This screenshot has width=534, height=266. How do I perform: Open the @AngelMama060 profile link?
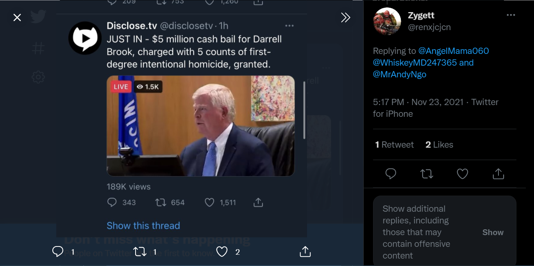(454, 51)
